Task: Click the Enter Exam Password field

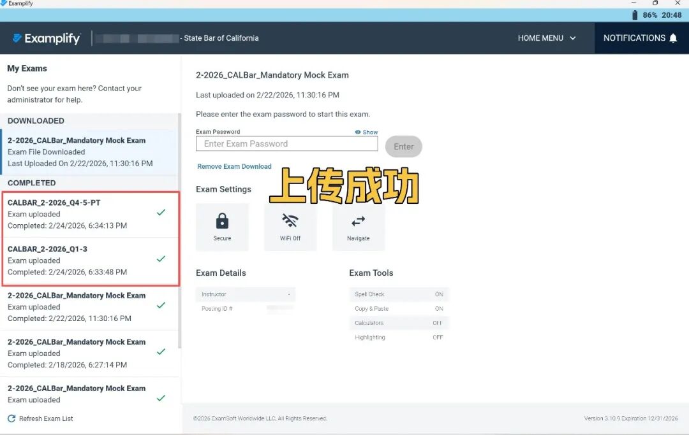Action: point(286,144)
